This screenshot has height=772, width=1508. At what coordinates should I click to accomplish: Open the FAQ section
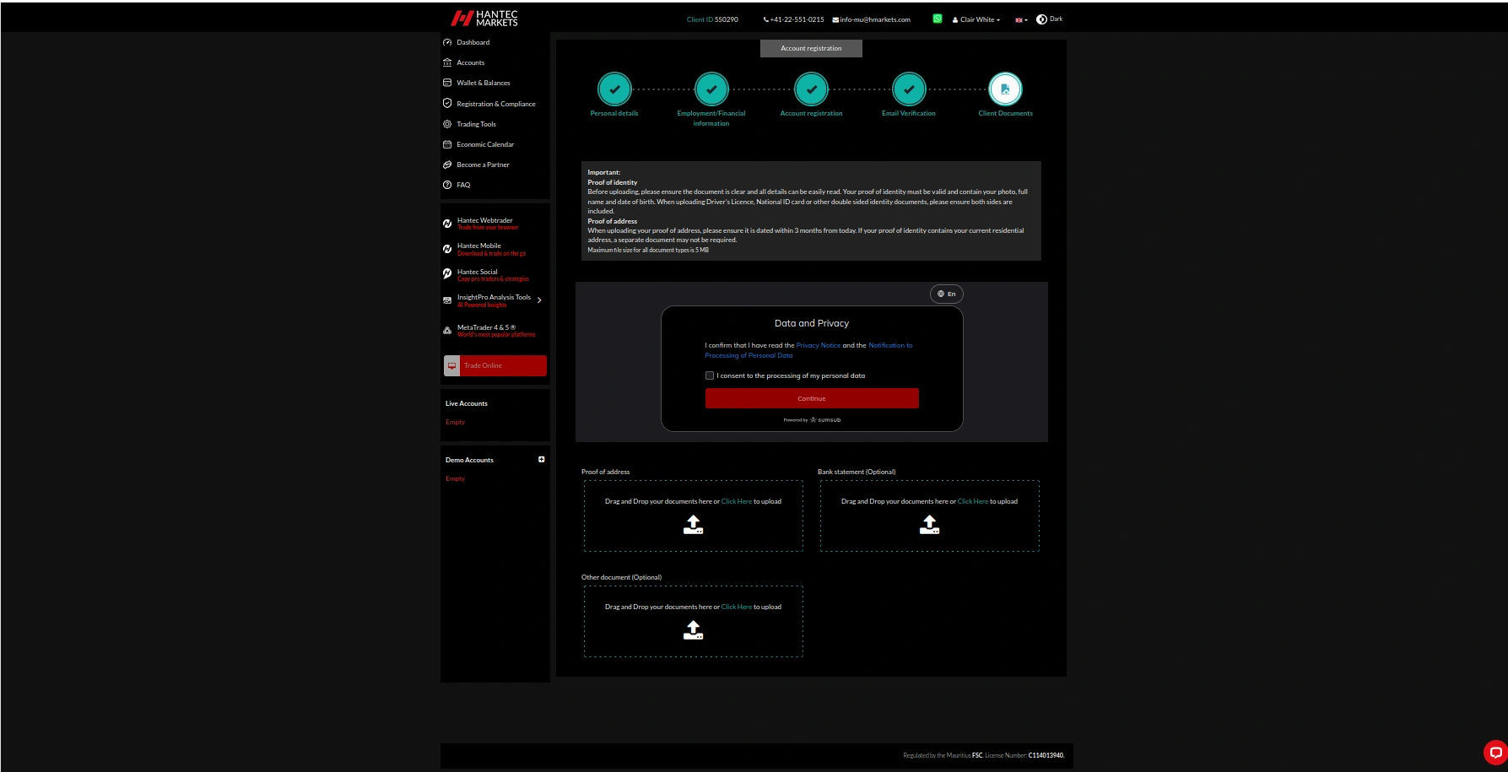[462, 185]
